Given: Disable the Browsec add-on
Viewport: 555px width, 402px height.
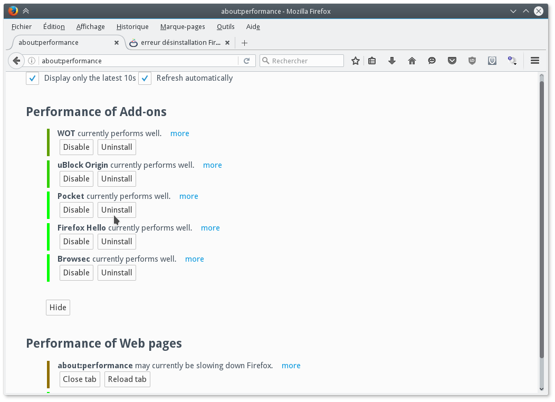Looking at the screenshot, I should click(76, 273).
